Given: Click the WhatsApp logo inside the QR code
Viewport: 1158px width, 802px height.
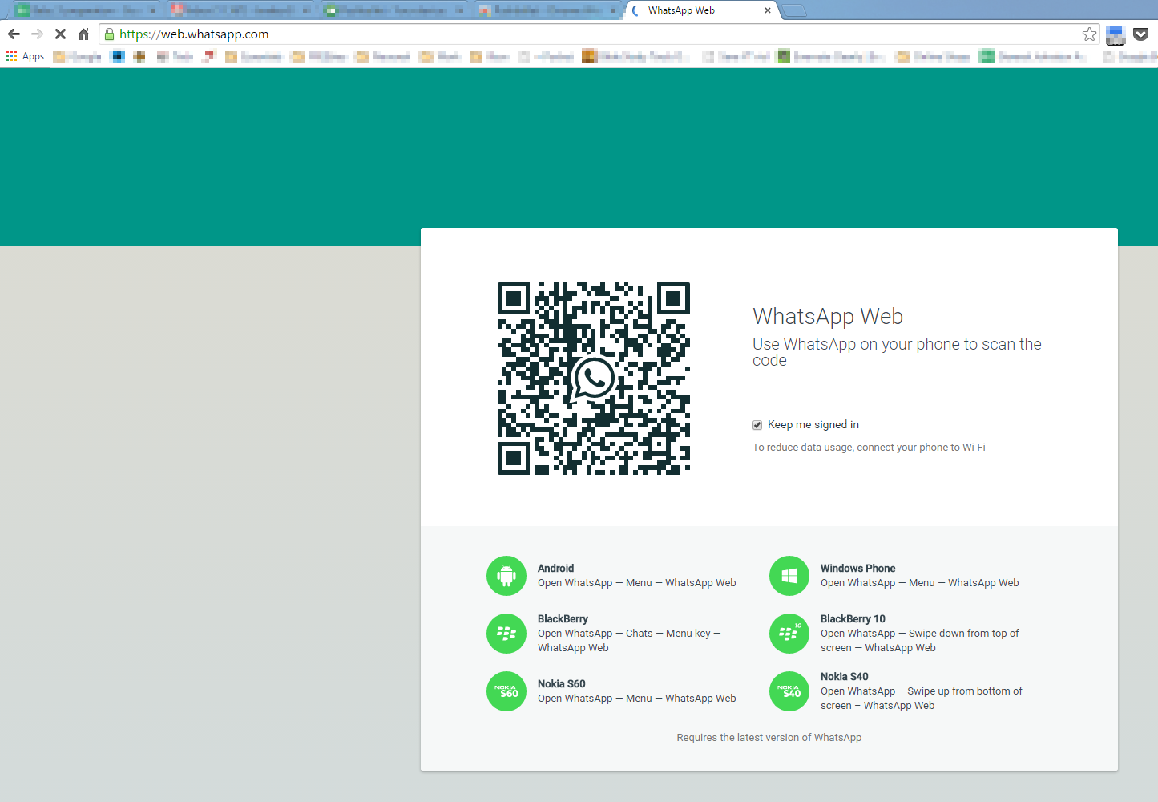Looking at the screenshot, I should (594, 378).
